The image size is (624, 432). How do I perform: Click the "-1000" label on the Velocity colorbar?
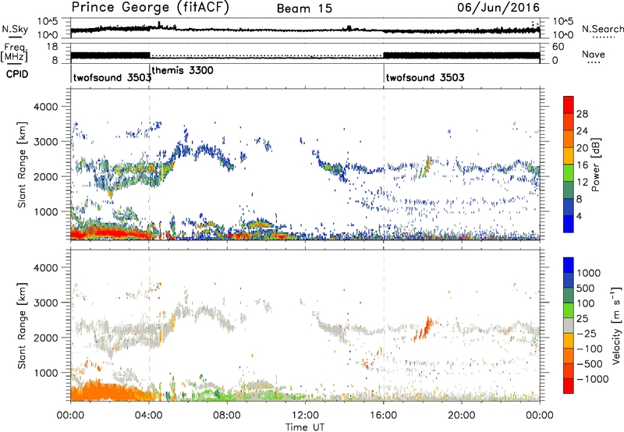(592, 379)
